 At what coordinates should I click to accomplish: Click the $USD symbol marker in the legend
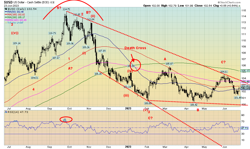click(6, 9)
